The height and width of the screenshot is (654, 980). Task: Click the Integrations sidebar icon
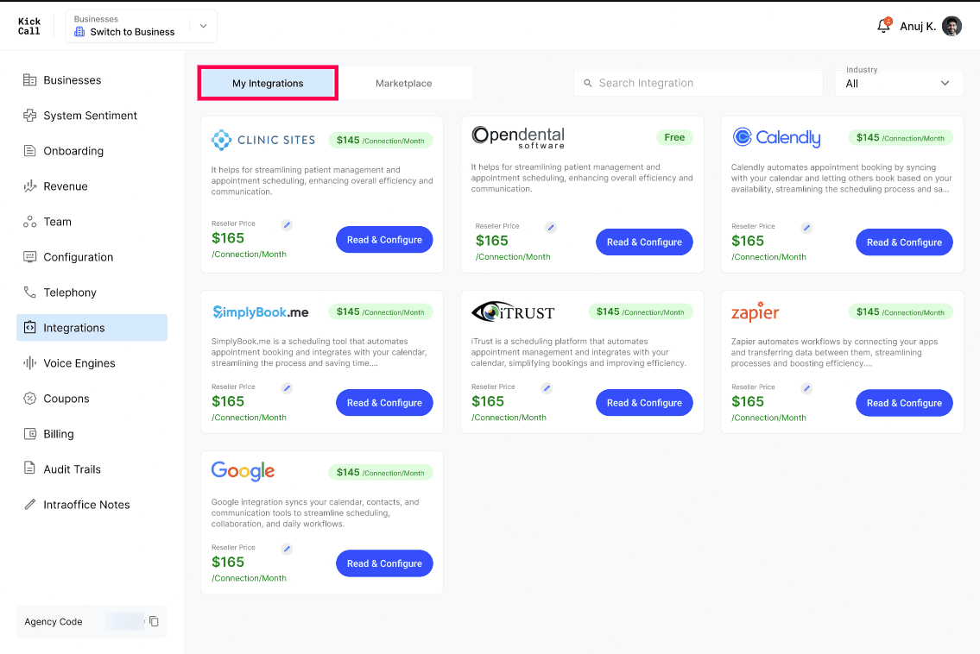[x=29, y=327]
